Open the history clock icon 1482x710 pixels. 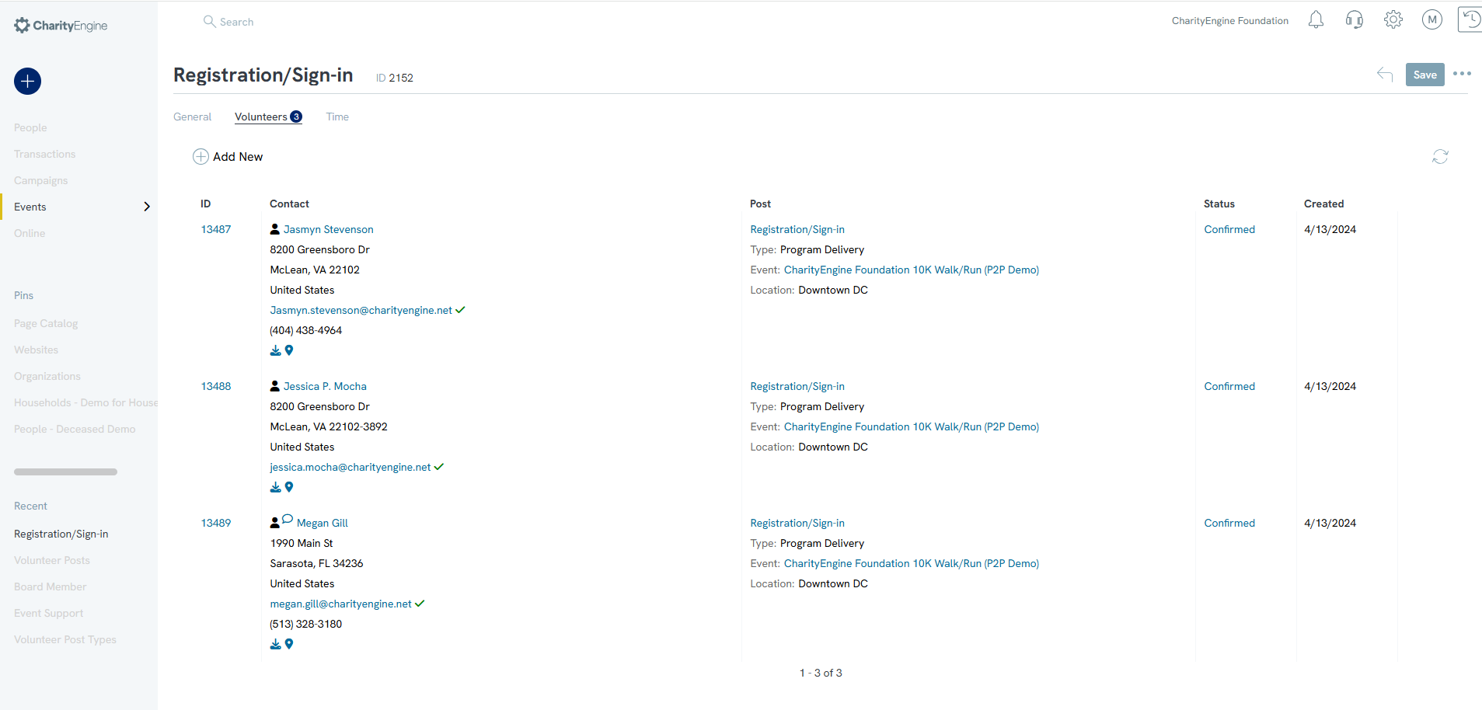click(x=1470, y=19)
